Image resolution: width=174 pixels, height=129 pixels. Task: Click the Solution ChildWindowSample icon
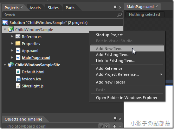click(x=5, y=22)
